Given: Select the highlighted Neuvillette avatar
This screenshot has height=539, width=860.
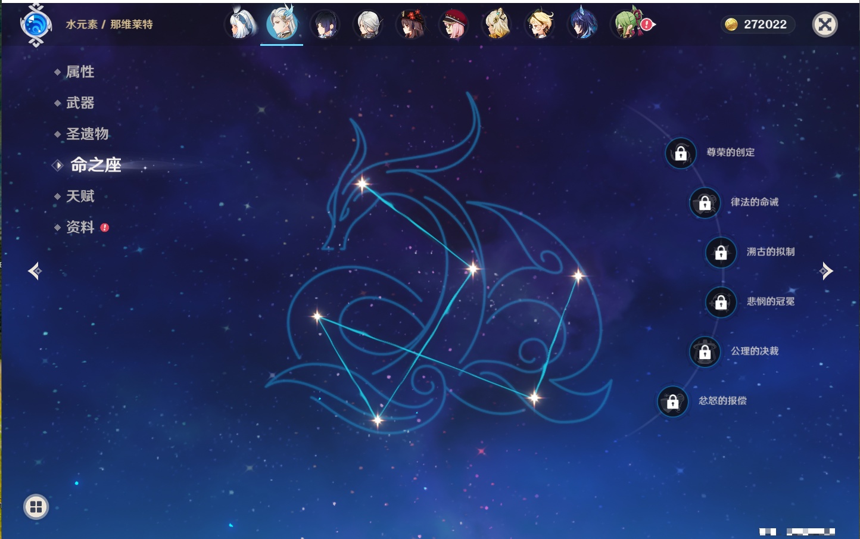Looking at the screenshot, I should pos(282,24).
